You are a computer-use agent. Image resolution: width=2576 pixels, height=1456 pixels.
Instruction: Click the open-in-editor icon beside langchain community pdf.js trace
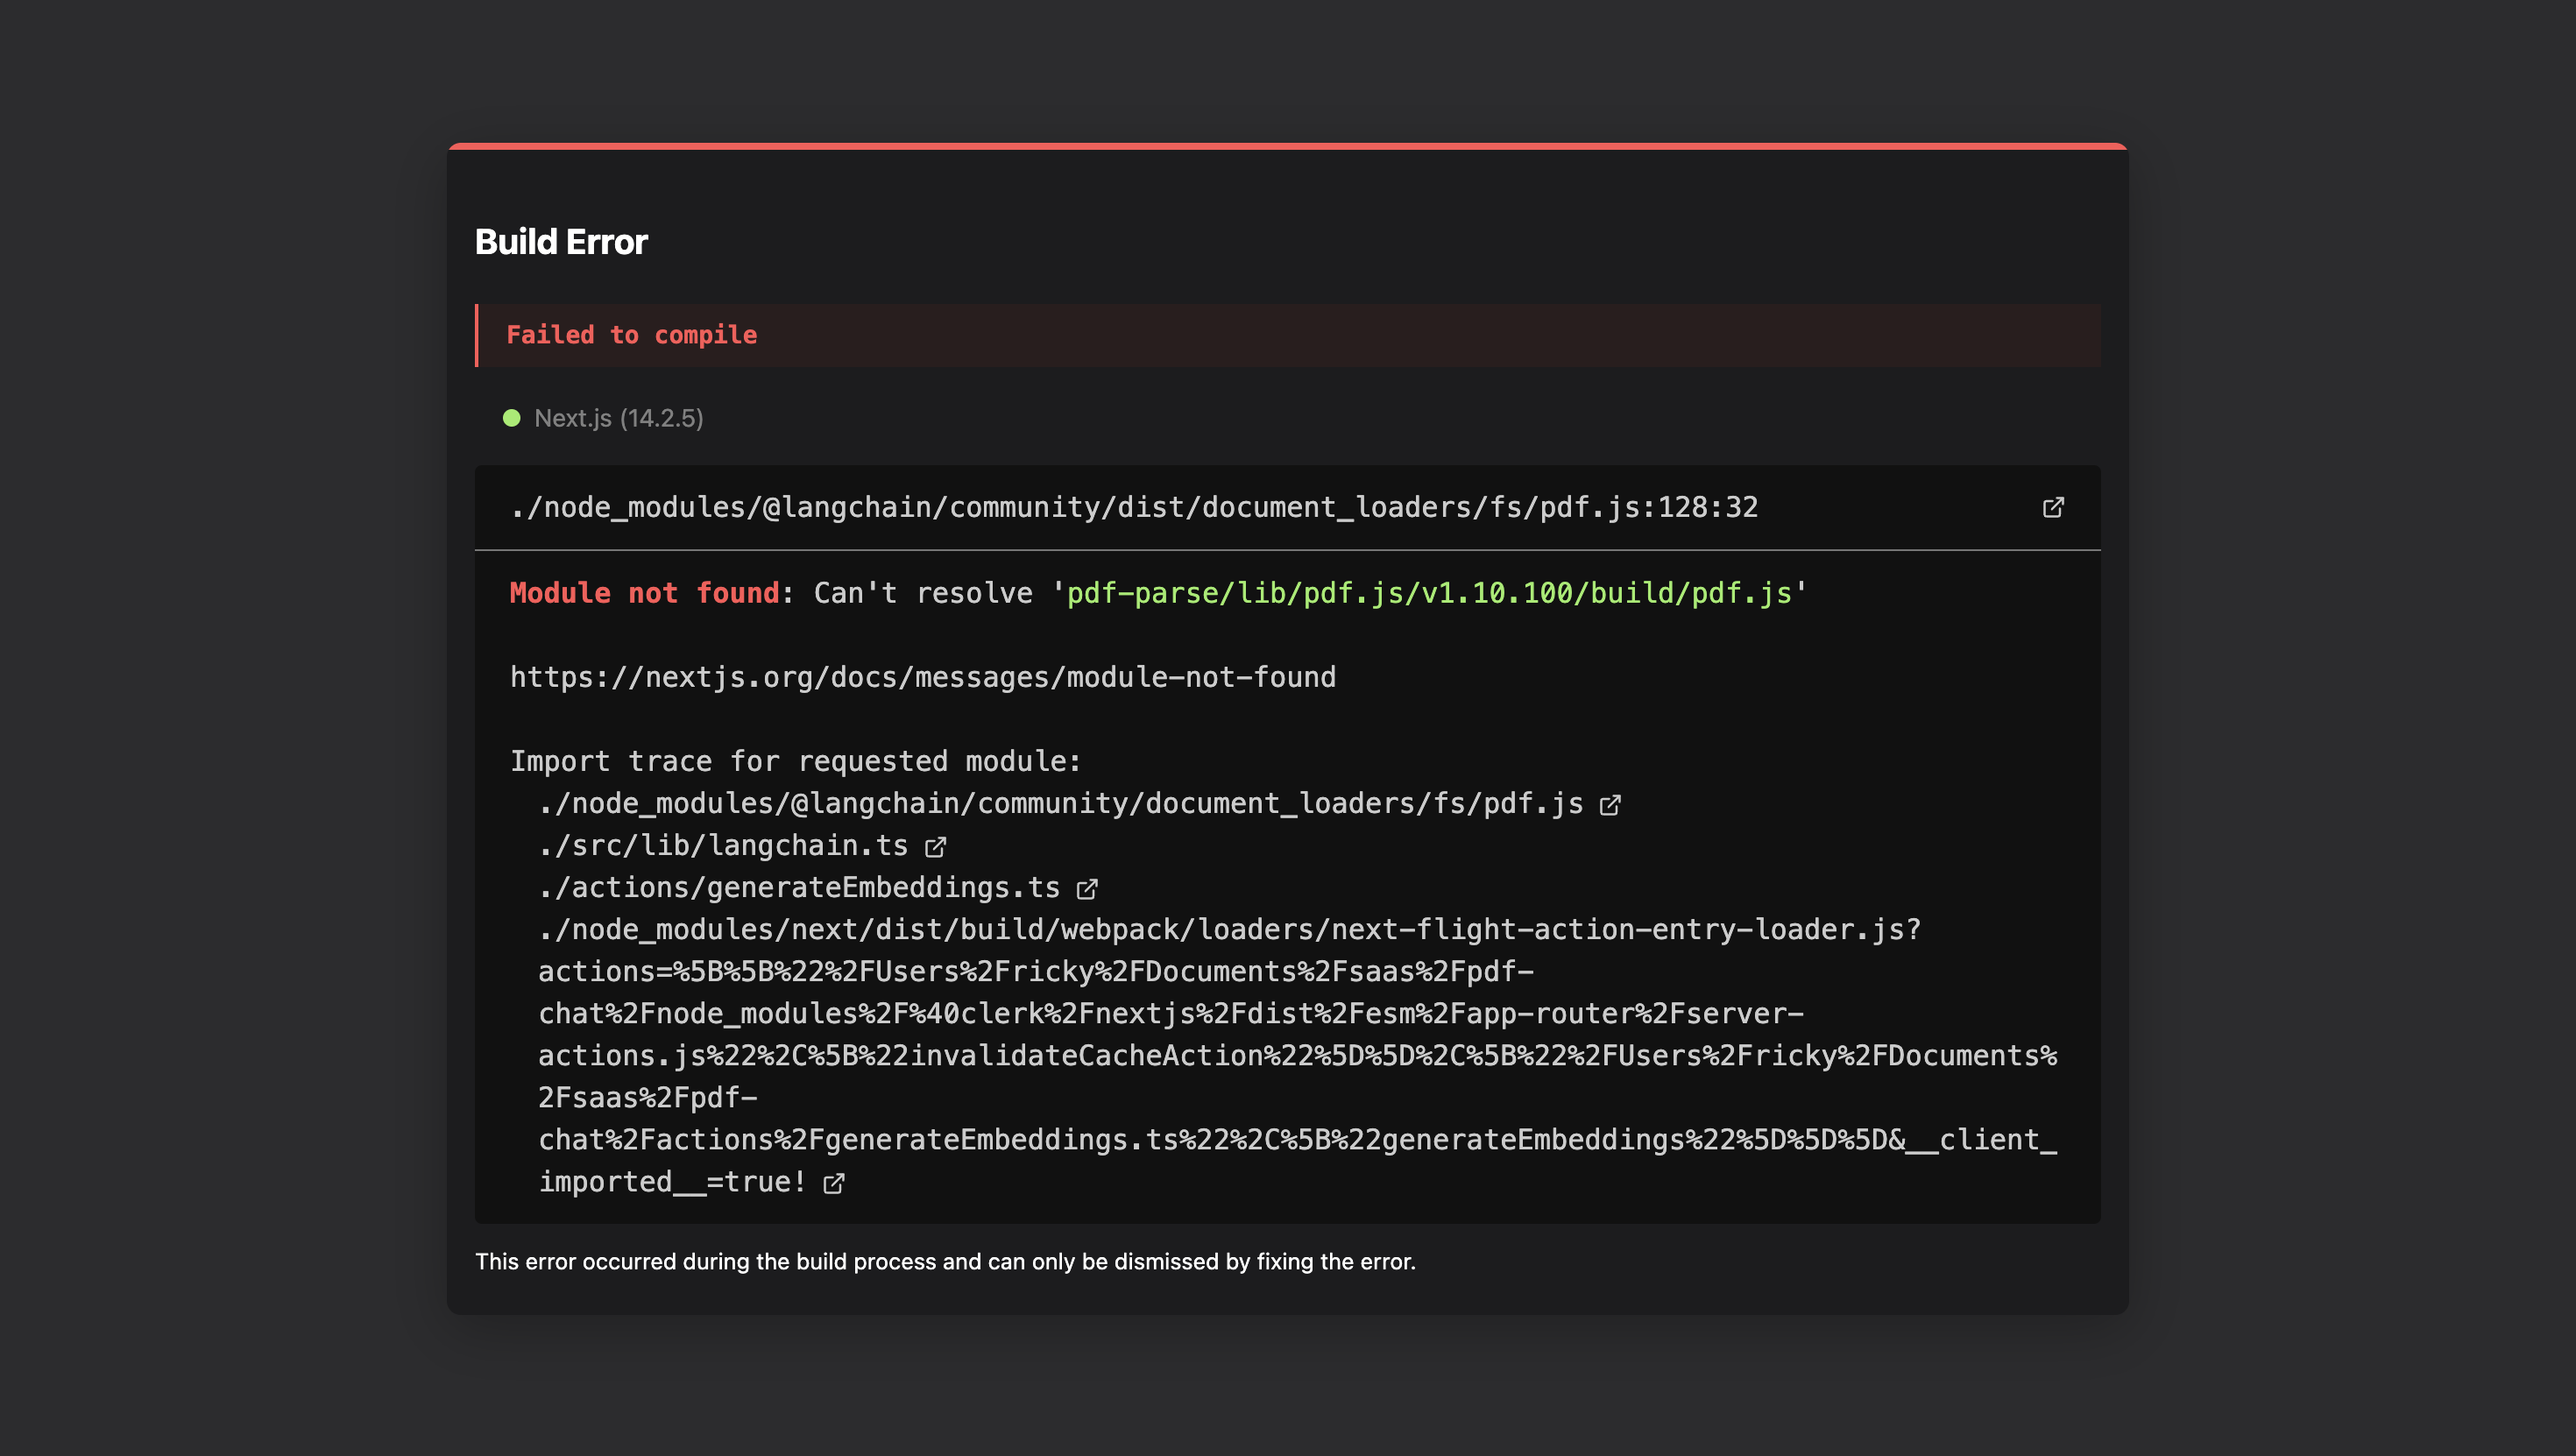point(1611,803)
